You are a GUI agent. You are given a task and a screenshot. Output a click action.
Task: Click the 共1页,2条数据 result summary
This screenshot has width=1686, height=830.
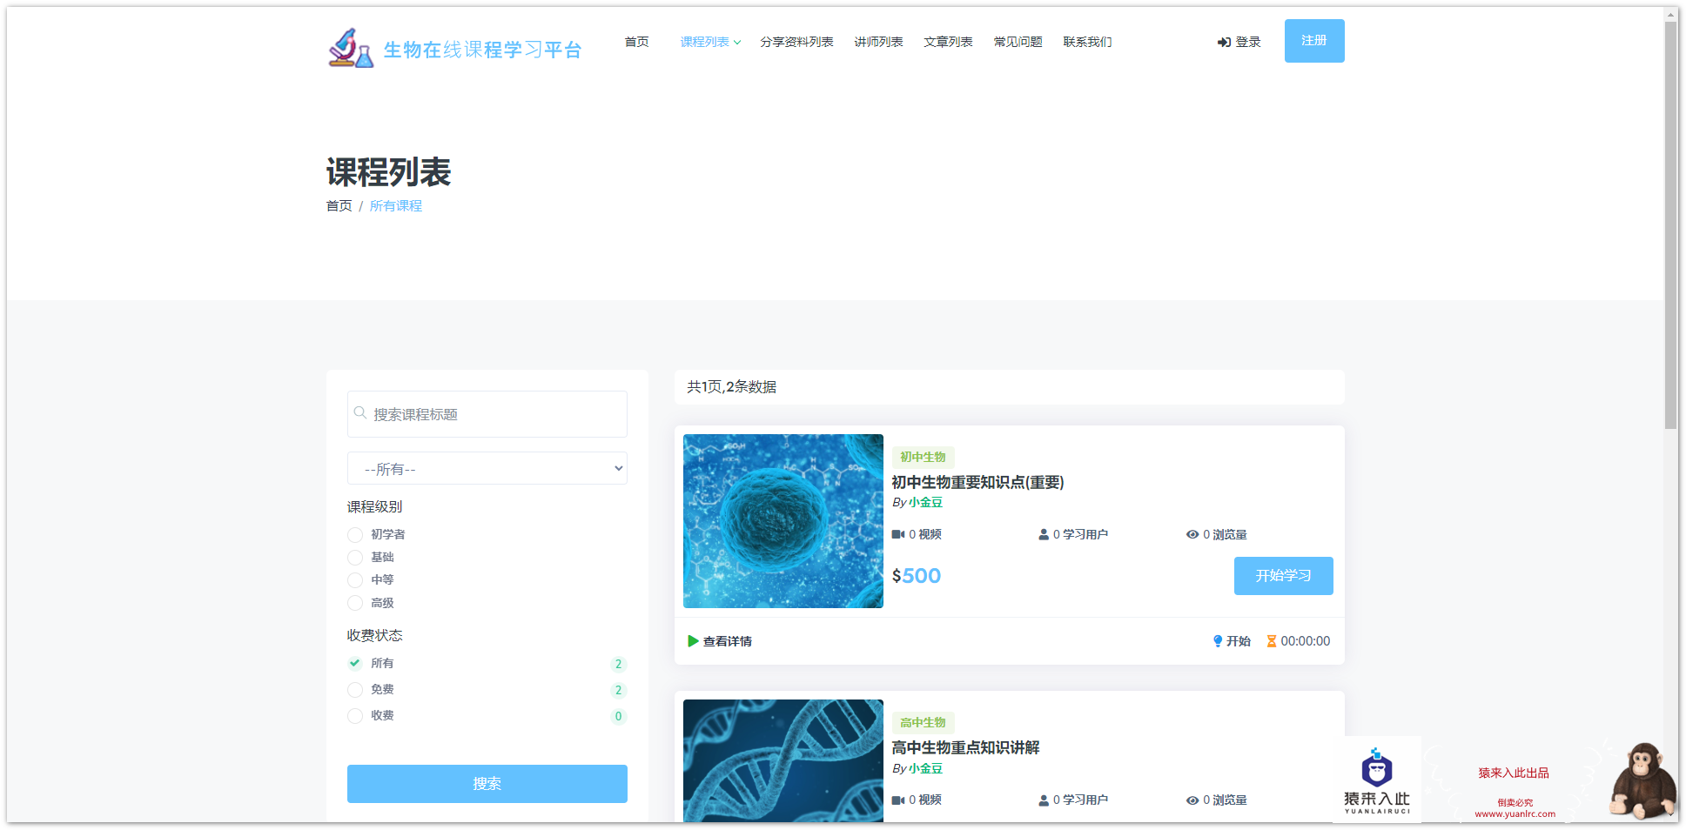click(732, 387)
